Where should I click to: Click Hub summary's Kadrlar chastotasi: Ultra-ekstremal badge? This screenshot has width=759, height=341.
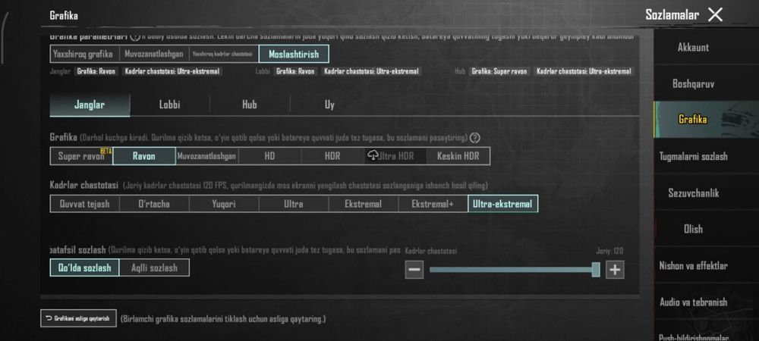point(584,71)
